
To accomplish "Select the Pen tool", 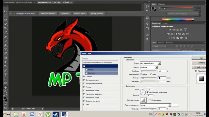I will click(6, 70).
